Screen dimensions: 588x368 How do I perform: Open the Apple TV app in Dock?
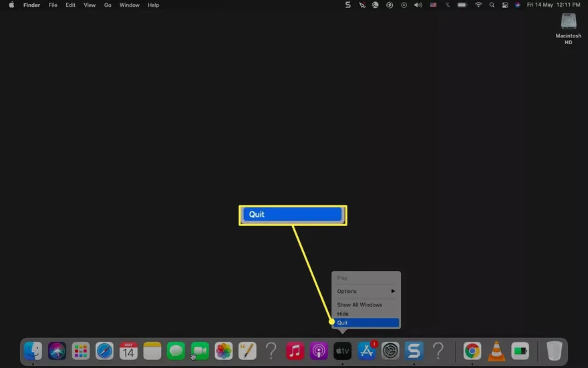[x=342, y=351]
